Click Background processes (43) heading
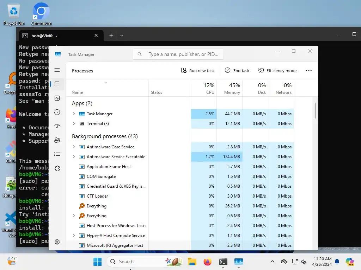The image size is (361, 270). pyautogui.click(x=105, y=136)
